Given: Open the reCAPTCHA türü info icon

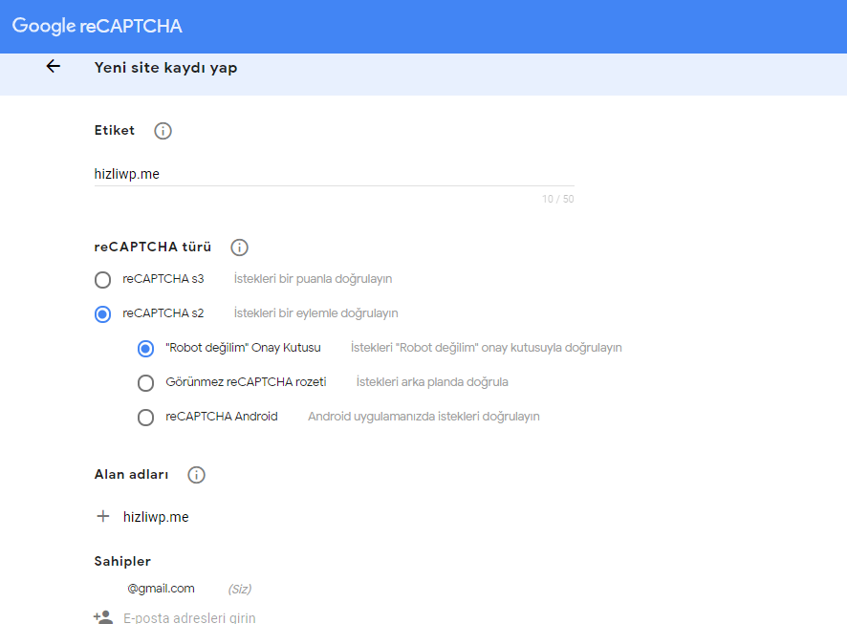Looking at the screenshot, I should (x=239, y=247).
